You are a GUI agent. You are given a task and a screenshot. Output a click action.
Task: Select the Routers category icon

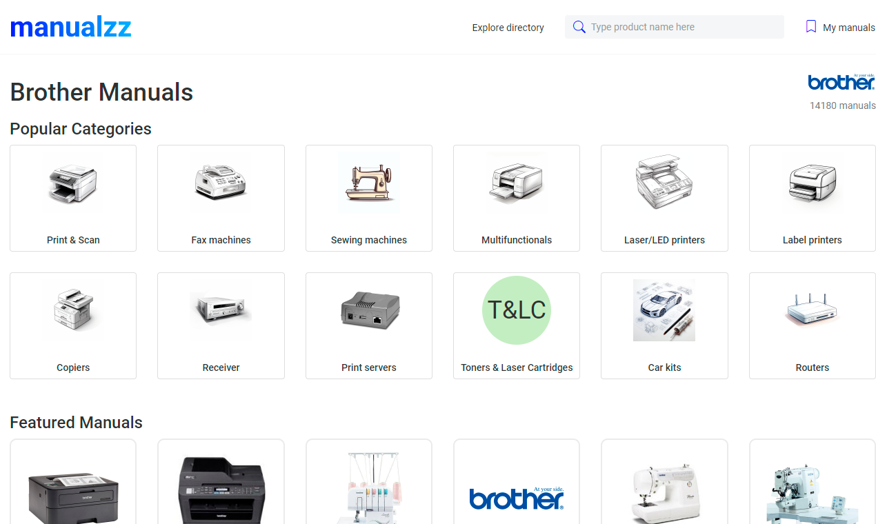[x=813, y=310]
